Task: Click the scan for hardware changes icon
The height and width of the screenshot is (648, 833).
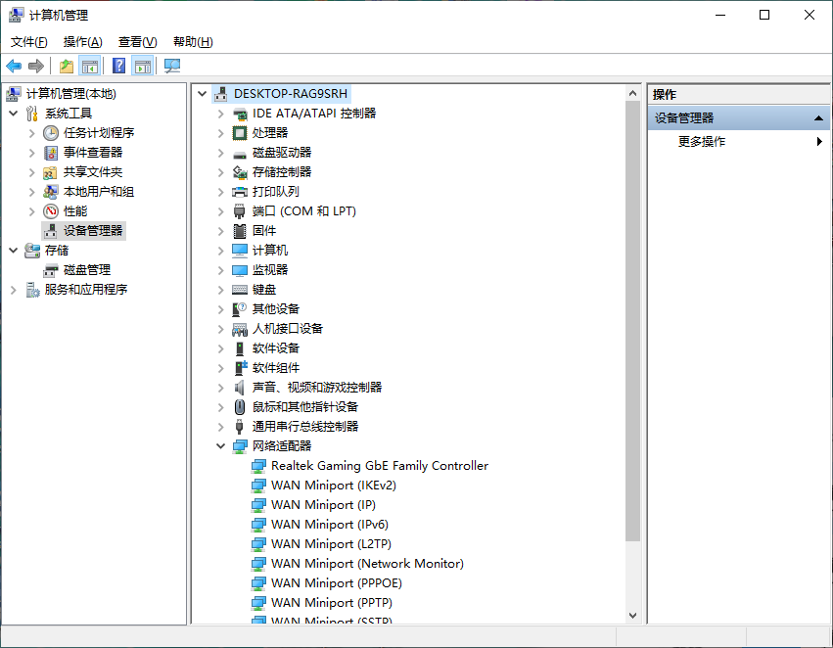Action: pyautogui.click(x=172, y=66)
